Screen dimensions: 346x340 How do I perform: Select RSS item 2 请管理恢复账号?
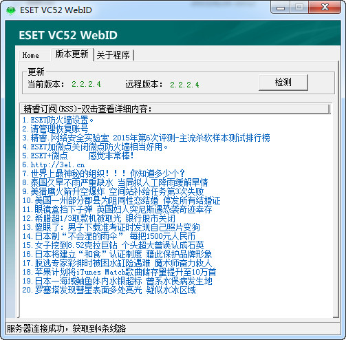point(55,129)
